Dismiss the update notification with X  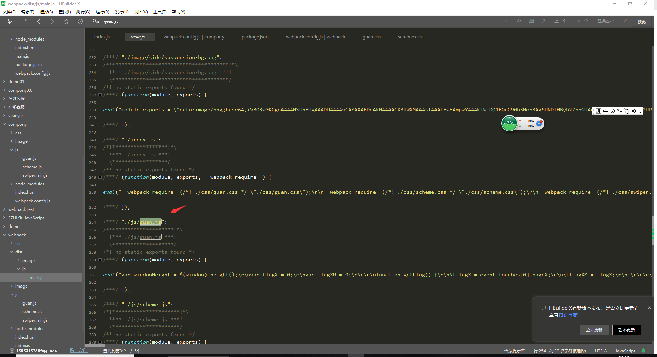pyautogui.click(x=650, y=308)
